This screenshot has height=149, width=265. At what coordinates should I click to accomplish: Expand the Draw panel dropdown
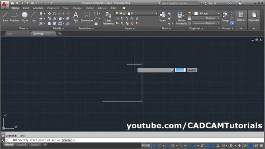[x=24, y=29]
